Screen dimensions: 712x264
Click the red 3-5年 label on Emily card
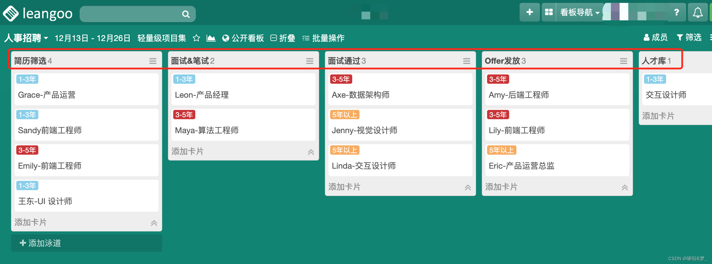(x=27, y=150)
